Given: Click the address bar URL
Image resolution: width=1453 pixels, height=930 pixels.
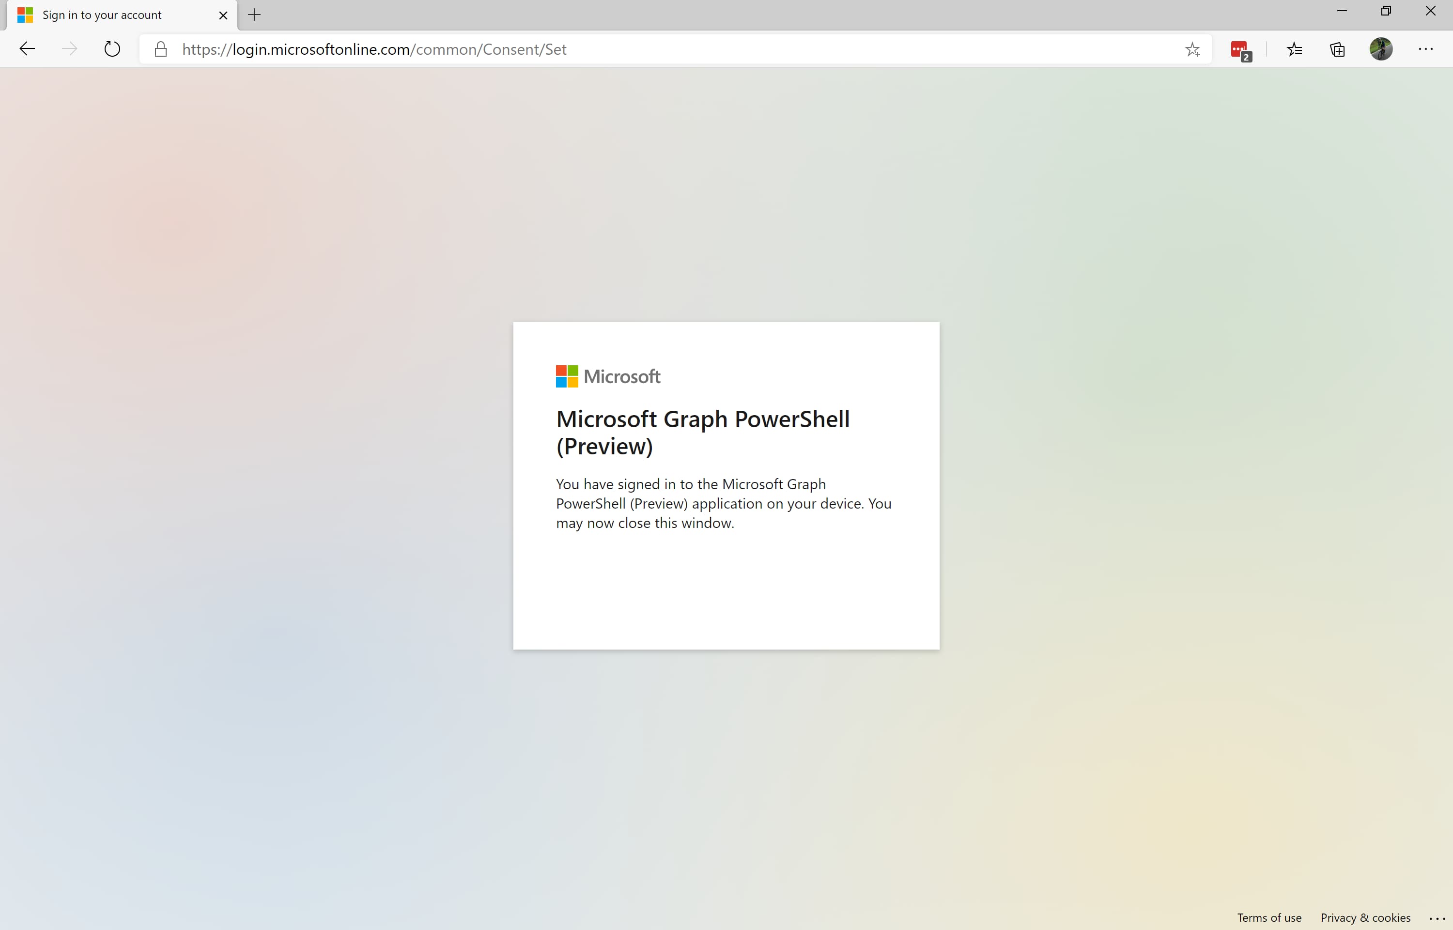Looking at the screenshot, I should coord(374,49).
